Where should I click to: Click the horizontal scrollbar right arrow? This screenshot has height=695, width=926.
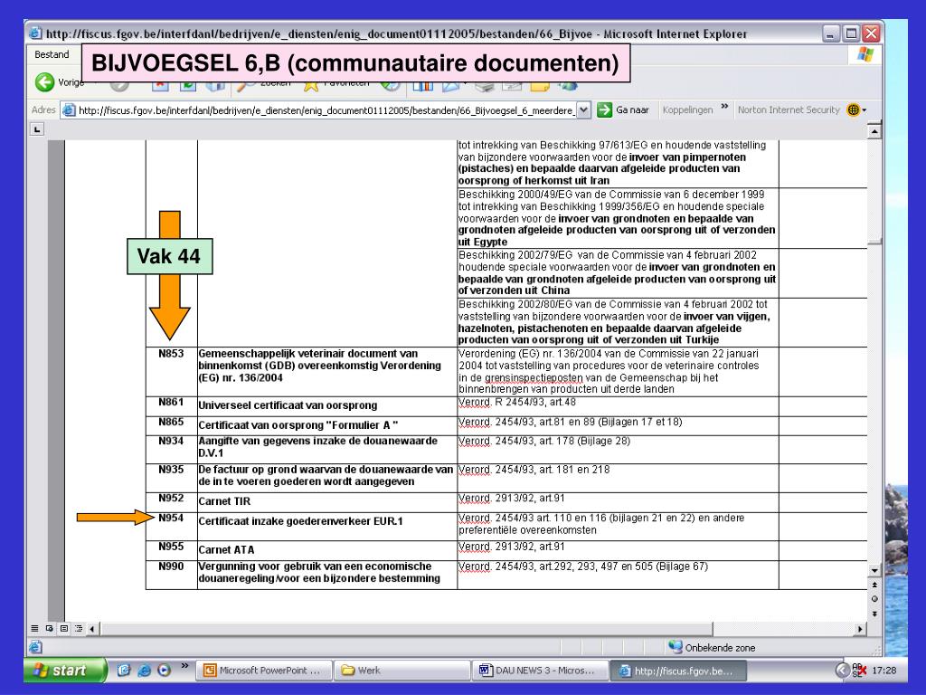(x=861, y=629)
